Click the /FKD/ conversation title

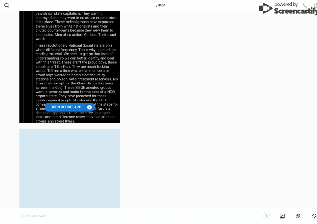(160, 5)
